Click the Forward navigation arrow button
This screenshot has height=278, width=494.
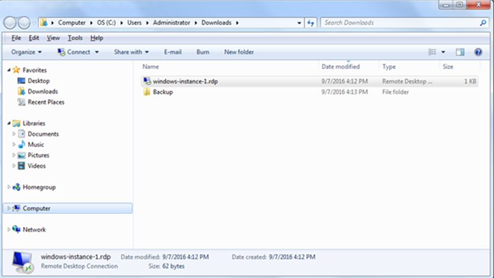[24, 23]
